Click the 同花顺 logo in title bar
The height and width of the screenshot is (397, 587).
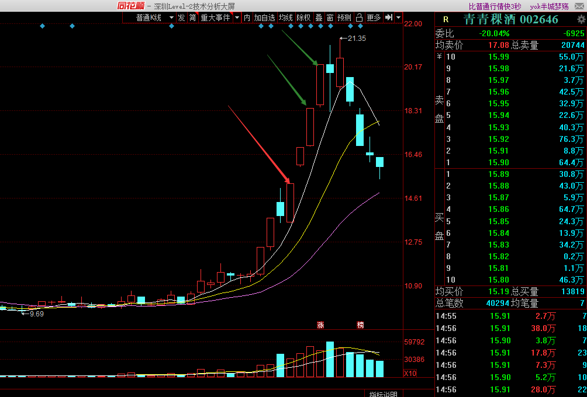point(130,6)
